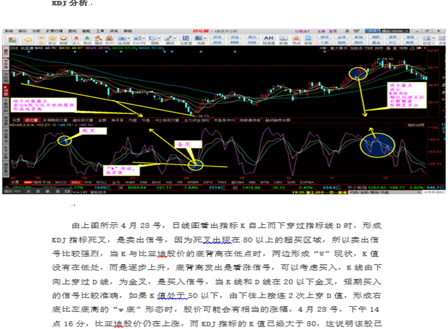Viewport: 448px width, 329px height.
Task: Expand the 自选股 dropdown arrow
Action: click(x=128, y=38)
